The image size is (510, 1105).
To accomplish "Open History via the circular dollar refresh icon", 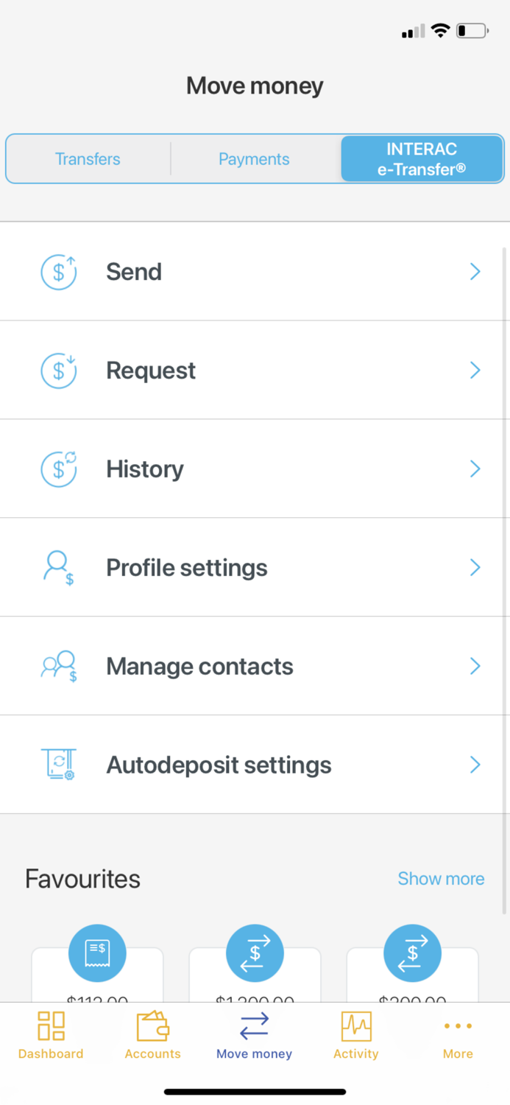I will click(x=59, y=469).
